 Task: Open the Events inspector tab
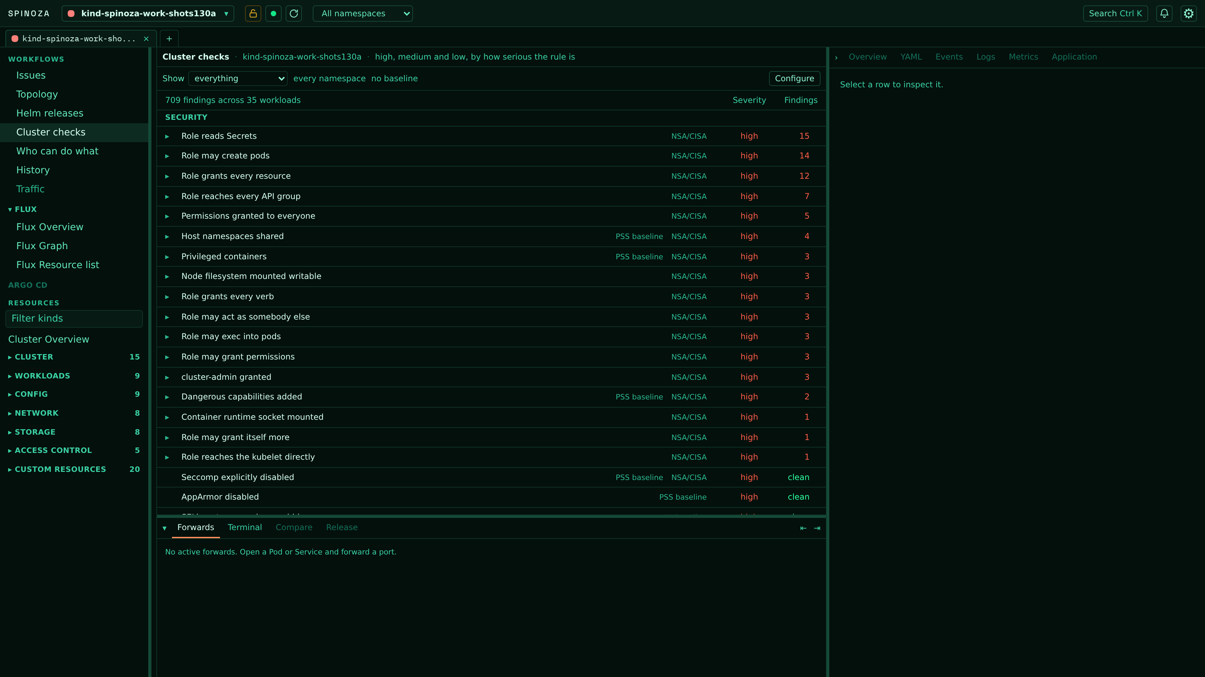click(x=949, y=57)
